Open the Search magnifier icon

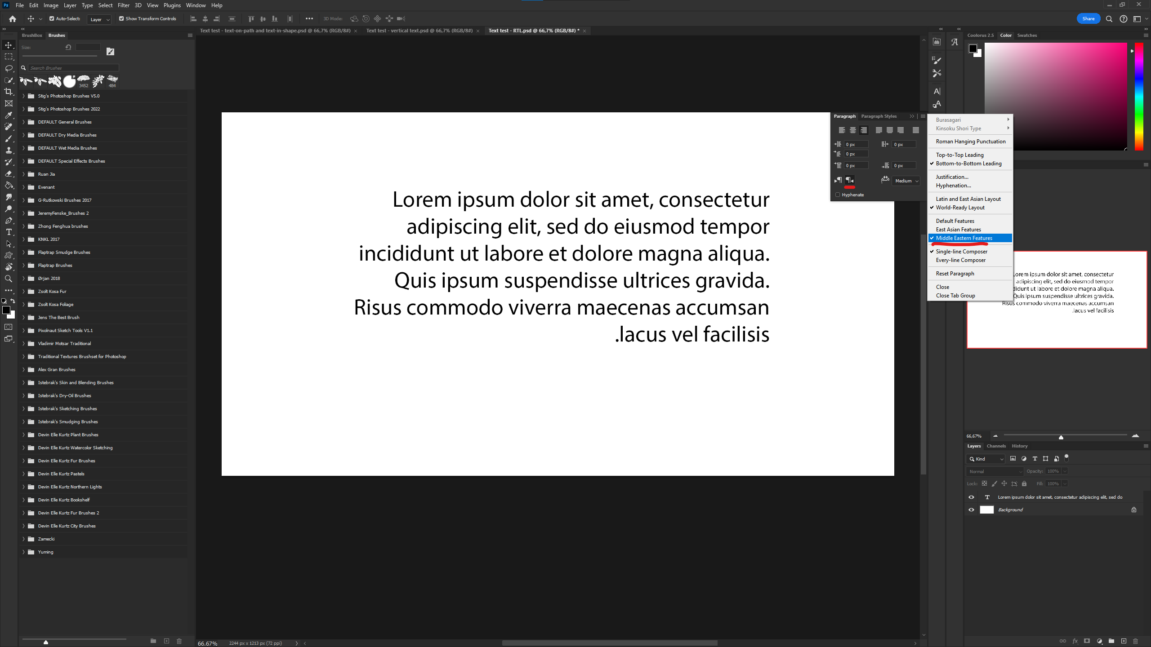point(1109,19)
